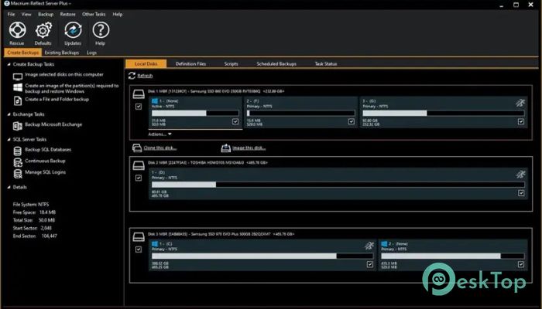The height and width of the screenshot is (309, 542).
Task: Click the Windows logo backup task icon
Action: (x=18, y=87)
